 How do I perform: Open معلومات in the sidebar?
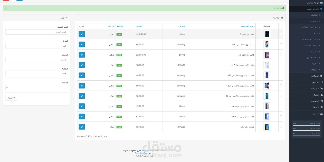(x=314, y=70)
